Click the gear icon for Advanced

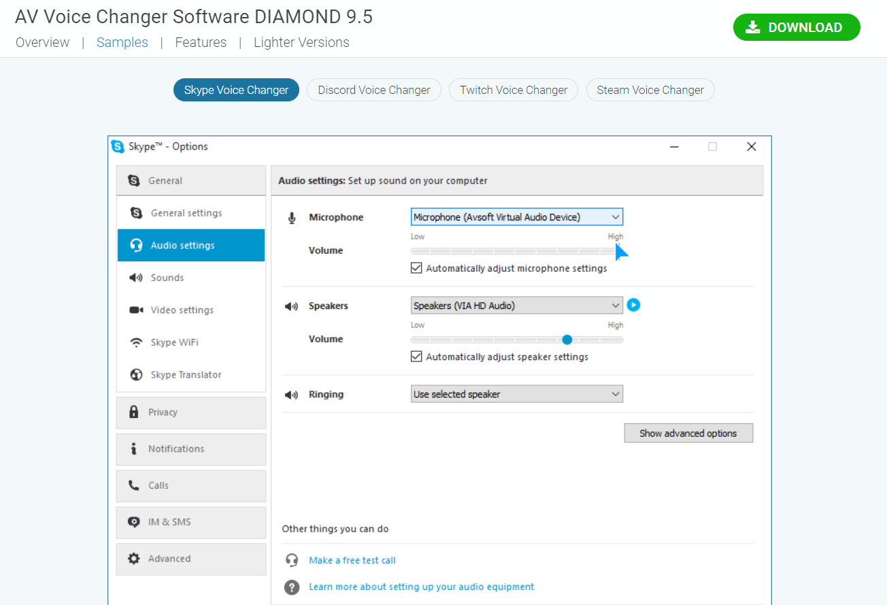pyautogui.click(x=134, y=559)
